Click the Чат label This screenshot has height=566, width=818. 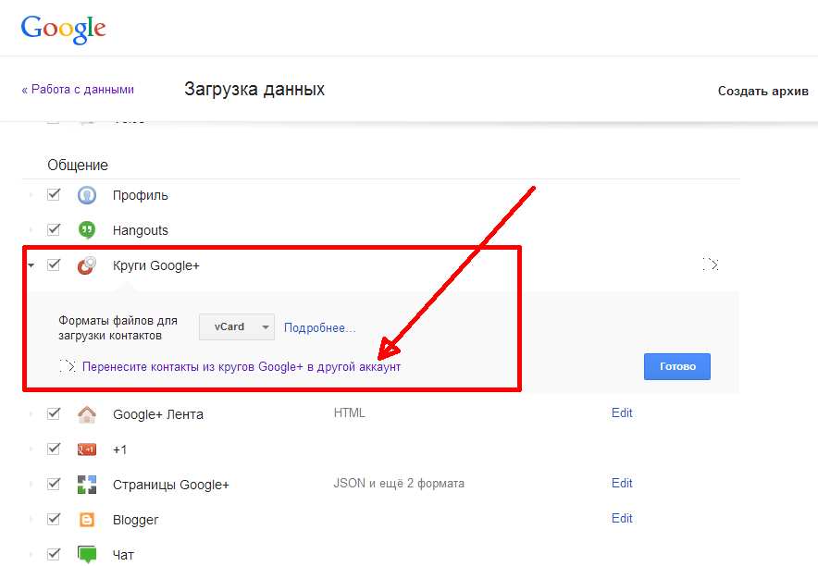(124, 555)
